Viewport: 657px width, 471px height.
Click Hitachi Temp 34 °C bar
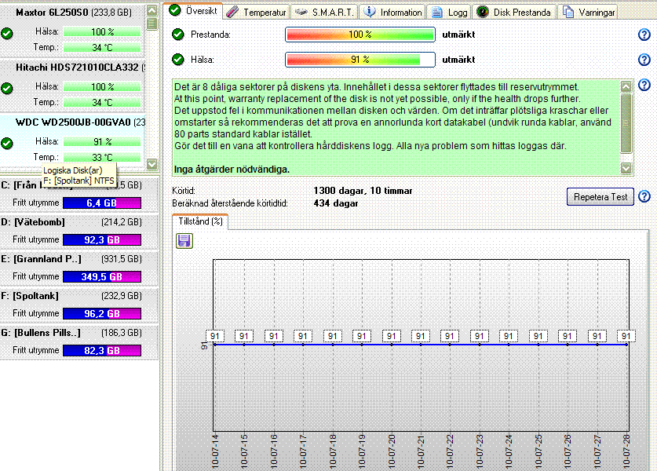coord(102,102)
